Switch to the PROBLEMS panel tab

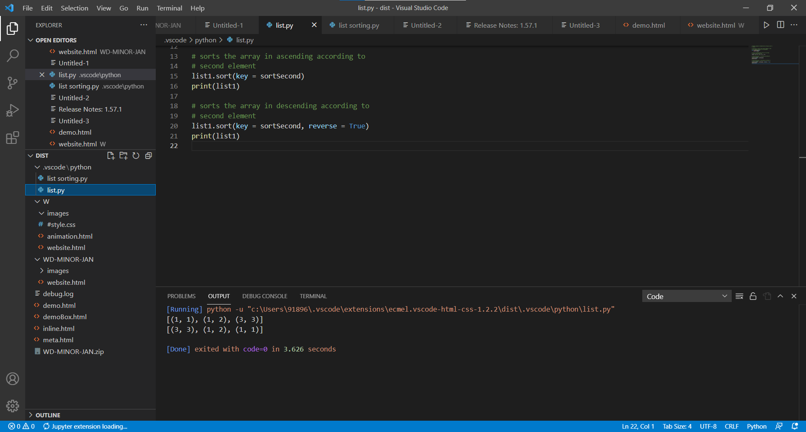click(x=181, y=296)
